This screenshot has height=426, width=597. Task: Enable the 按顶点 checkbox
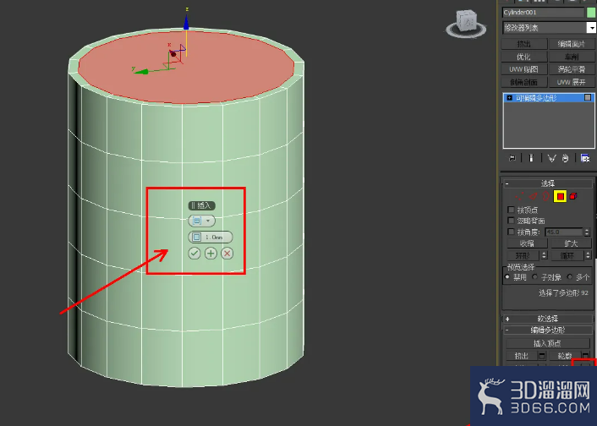511,210
